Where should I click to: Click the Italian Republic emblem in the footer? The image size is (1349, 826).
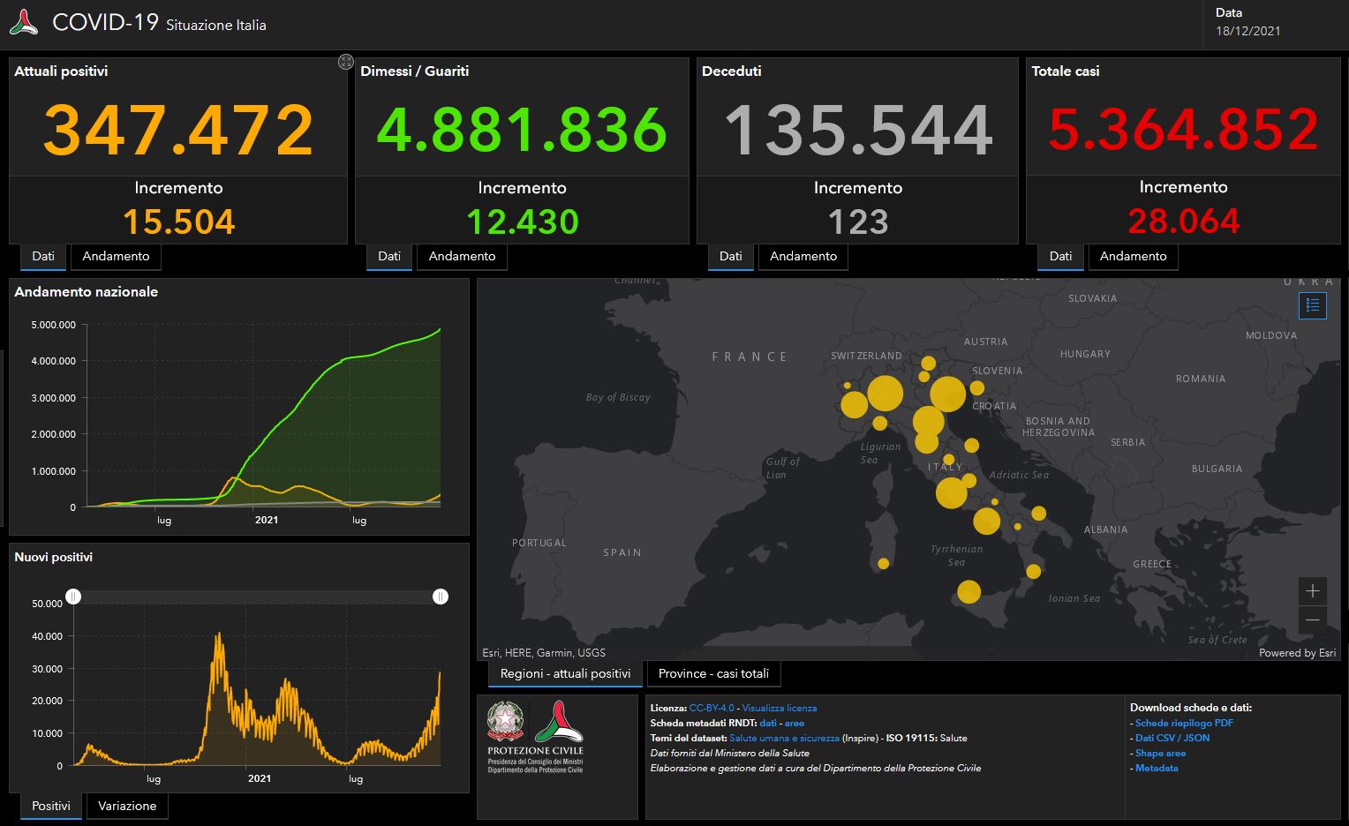point(505,721)
